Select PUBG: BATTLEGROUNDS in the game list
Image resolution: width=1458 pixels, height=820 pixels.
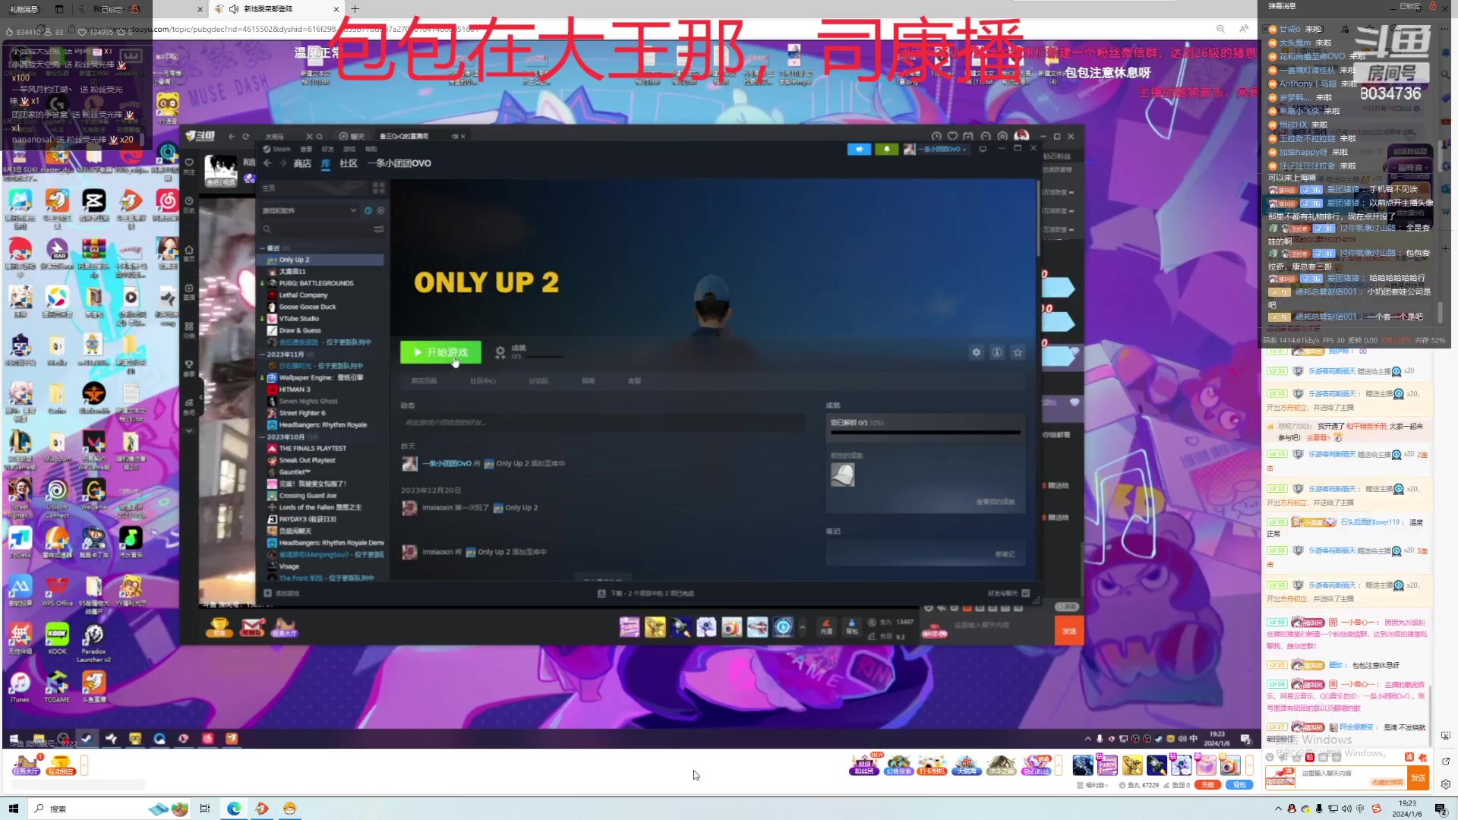[x=322, y=283]
